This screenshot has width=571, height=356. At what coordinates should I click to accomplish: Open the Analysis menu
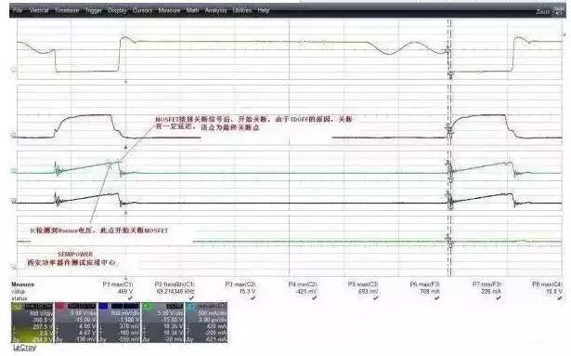215,10
